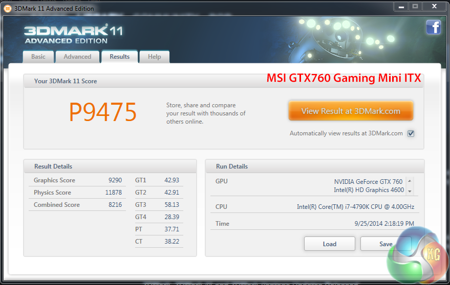The image size is (450, 285).
Task: Click the Physics Score value 11878
Action: (113, 193)
